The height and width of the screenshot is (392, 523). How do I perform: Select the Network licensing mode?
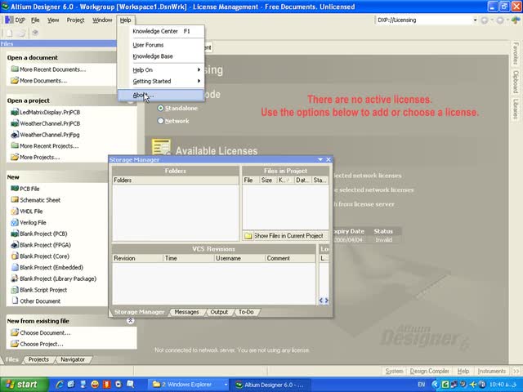tap(160, 121)
